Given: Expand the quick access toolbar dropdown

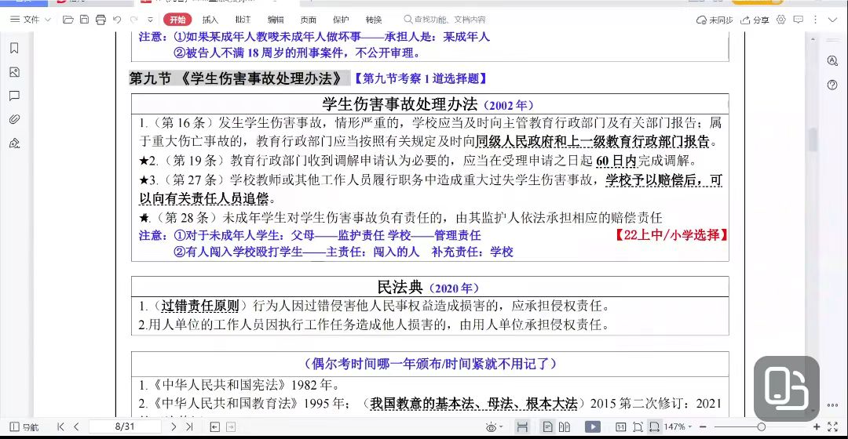Looking at the screenshot, I should [150, 20].
